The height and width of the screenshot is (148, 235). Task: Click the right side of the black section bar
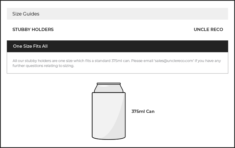[x=195, y=46]
